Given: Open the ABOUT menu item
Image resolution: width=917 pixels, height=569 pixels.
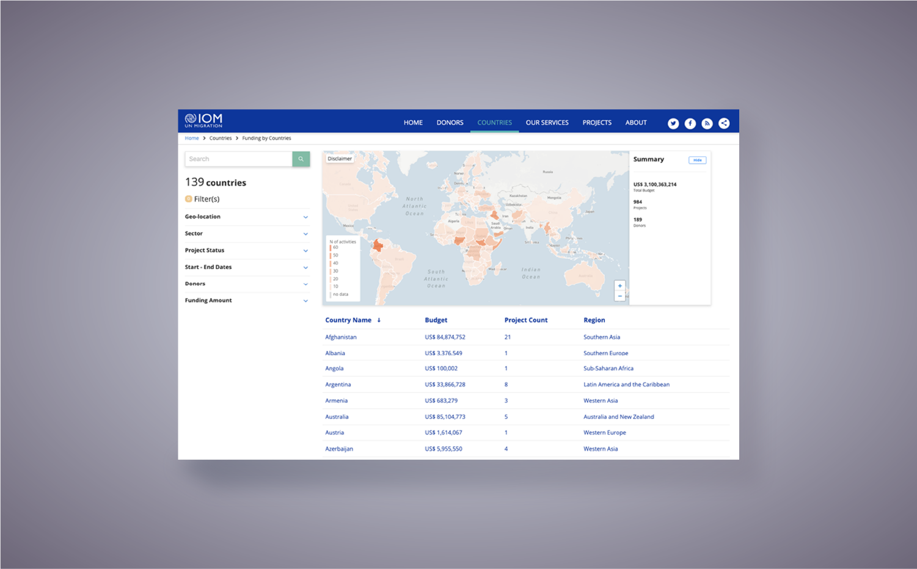Looking at the screenshot, I should pyautogui.click(x=636, y=123).
